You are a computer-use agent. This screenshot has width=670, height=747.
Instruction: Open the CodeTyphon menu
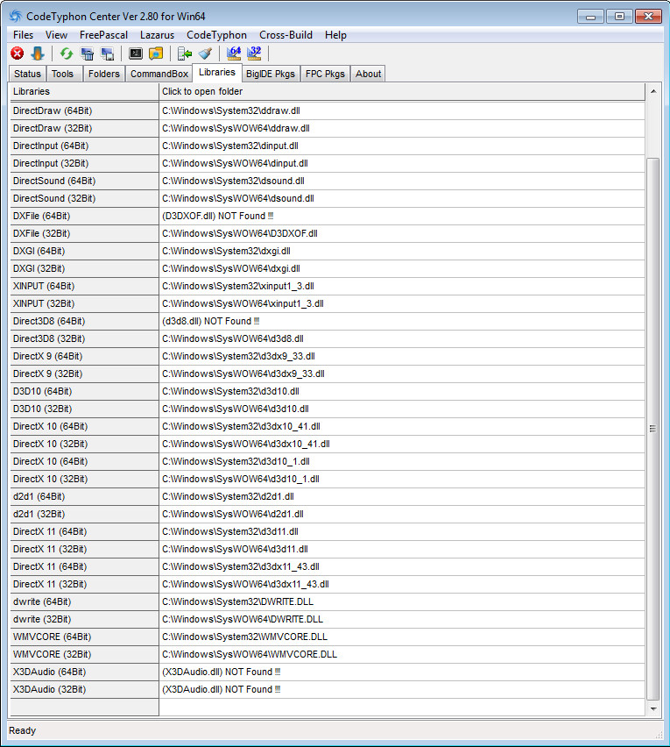tap(216, 35)
